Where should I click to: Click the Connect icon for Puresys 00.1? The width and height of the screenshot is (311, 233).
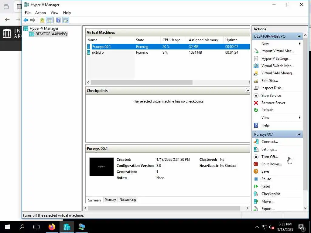coord(256,142)
